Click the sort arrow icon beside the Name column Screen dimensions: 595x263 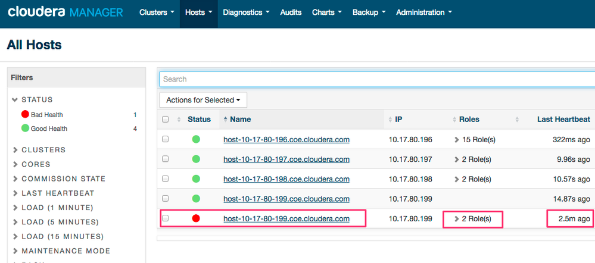(225, 120)
